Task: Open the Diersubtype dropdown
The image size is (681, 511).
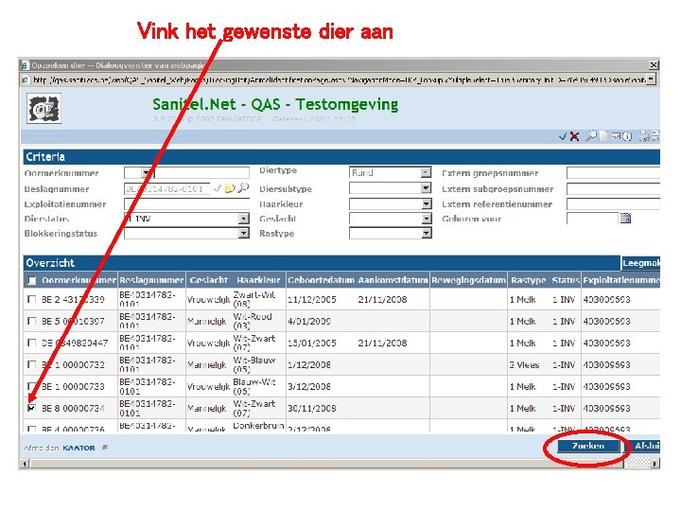Action: 426,188
